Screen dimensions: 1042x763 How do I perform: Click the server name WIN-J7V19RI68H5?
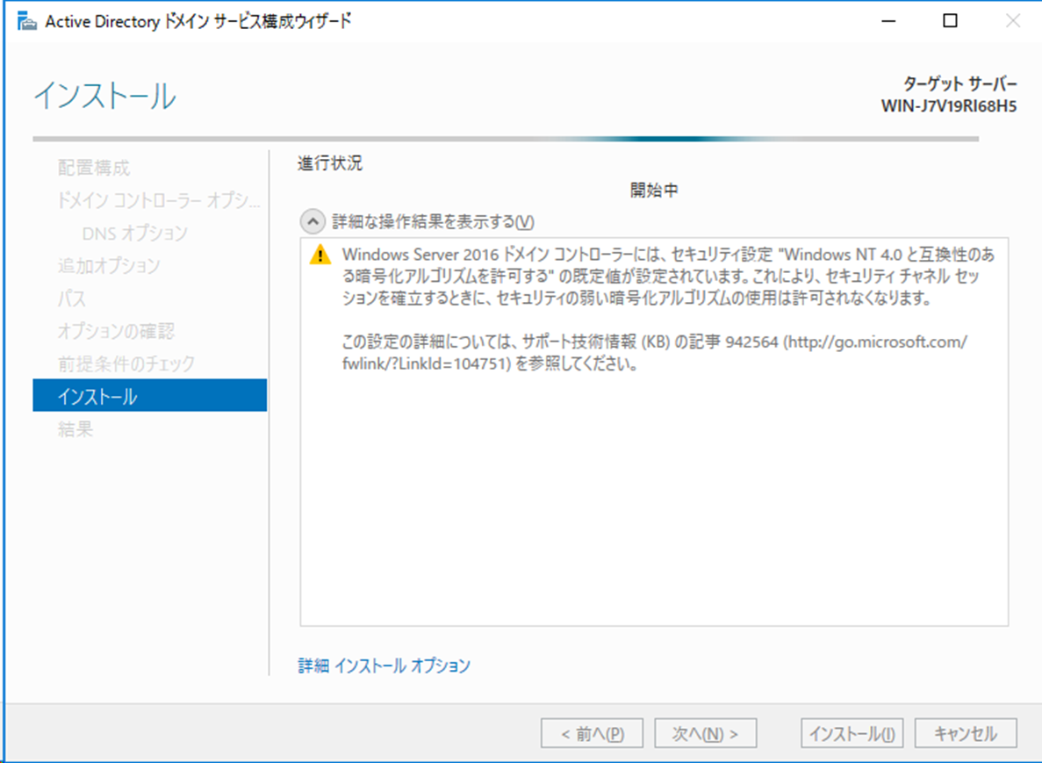pyautogui.click(x=948, y=105)
